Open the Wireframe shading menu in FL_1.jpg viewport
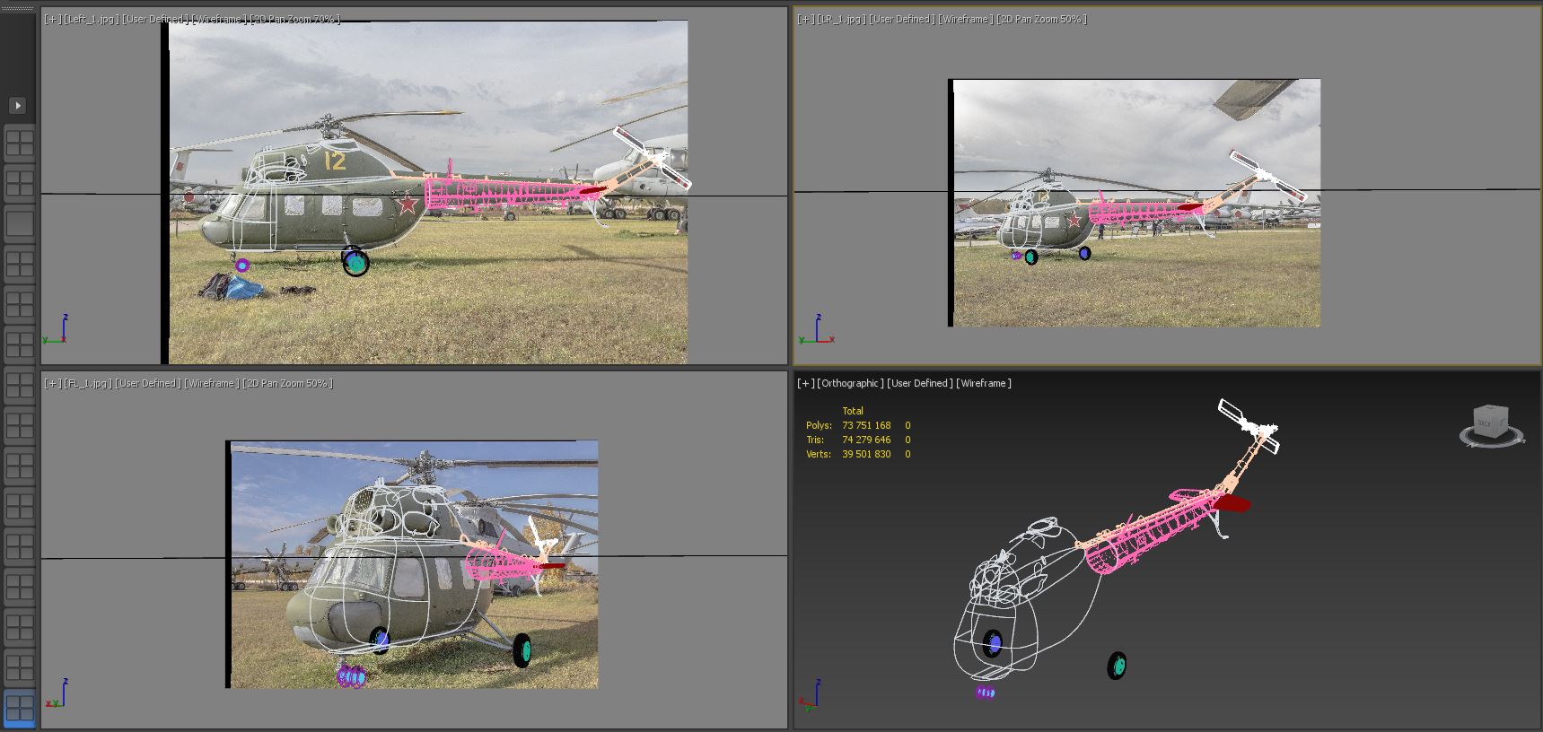This screenshot has width=1543, height=732. click(211, 383)
